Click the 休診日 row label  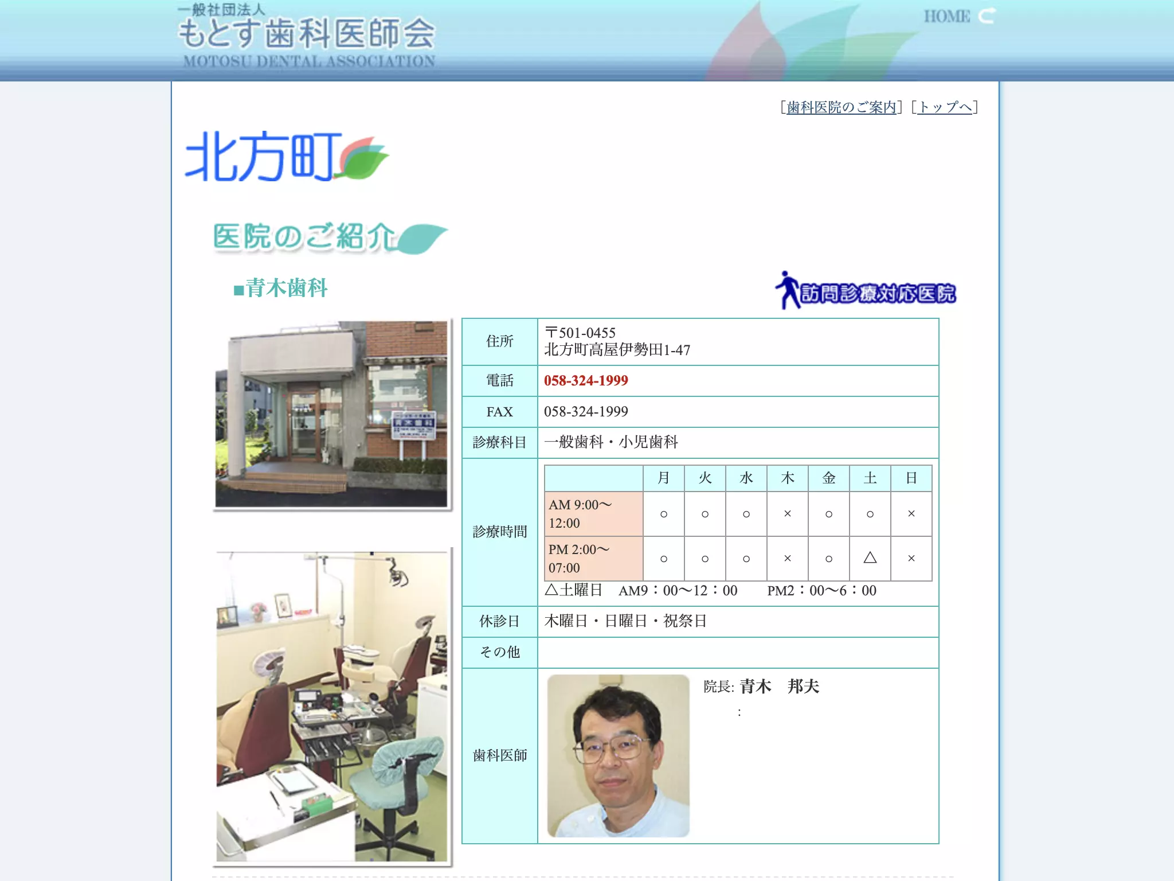point(500,621)
